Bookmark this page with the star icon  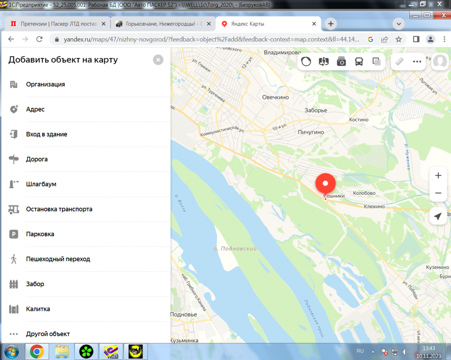(x=399, y=39)
